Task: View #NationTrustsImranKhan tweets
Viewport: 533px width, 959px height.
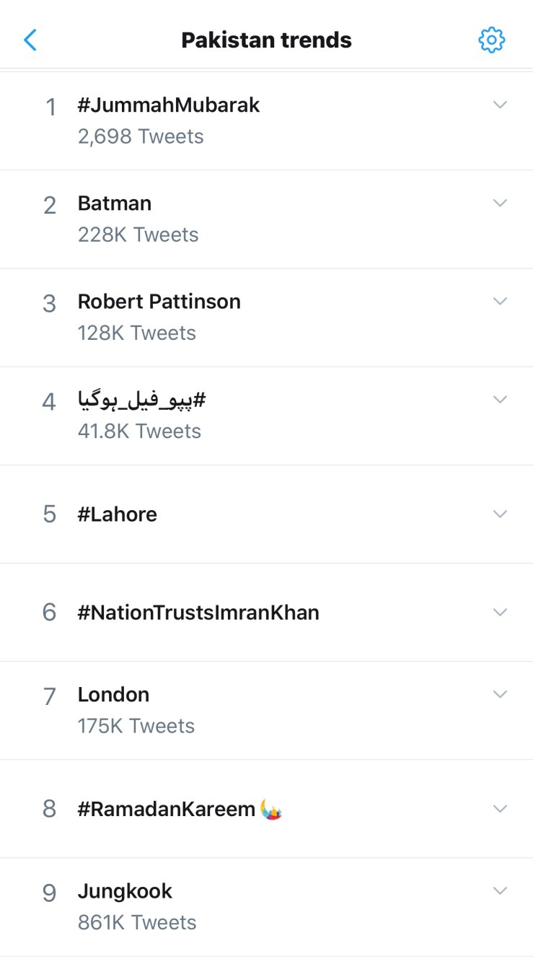Action: pos(198,613)
